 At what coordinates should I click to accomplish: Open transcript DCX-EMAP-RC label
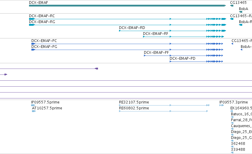click(x=42, y=16)
